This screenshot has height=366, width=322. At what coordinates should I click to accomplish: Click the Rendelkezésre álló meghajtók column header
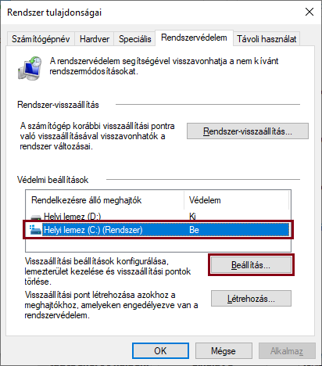click(x=105, y=200)
